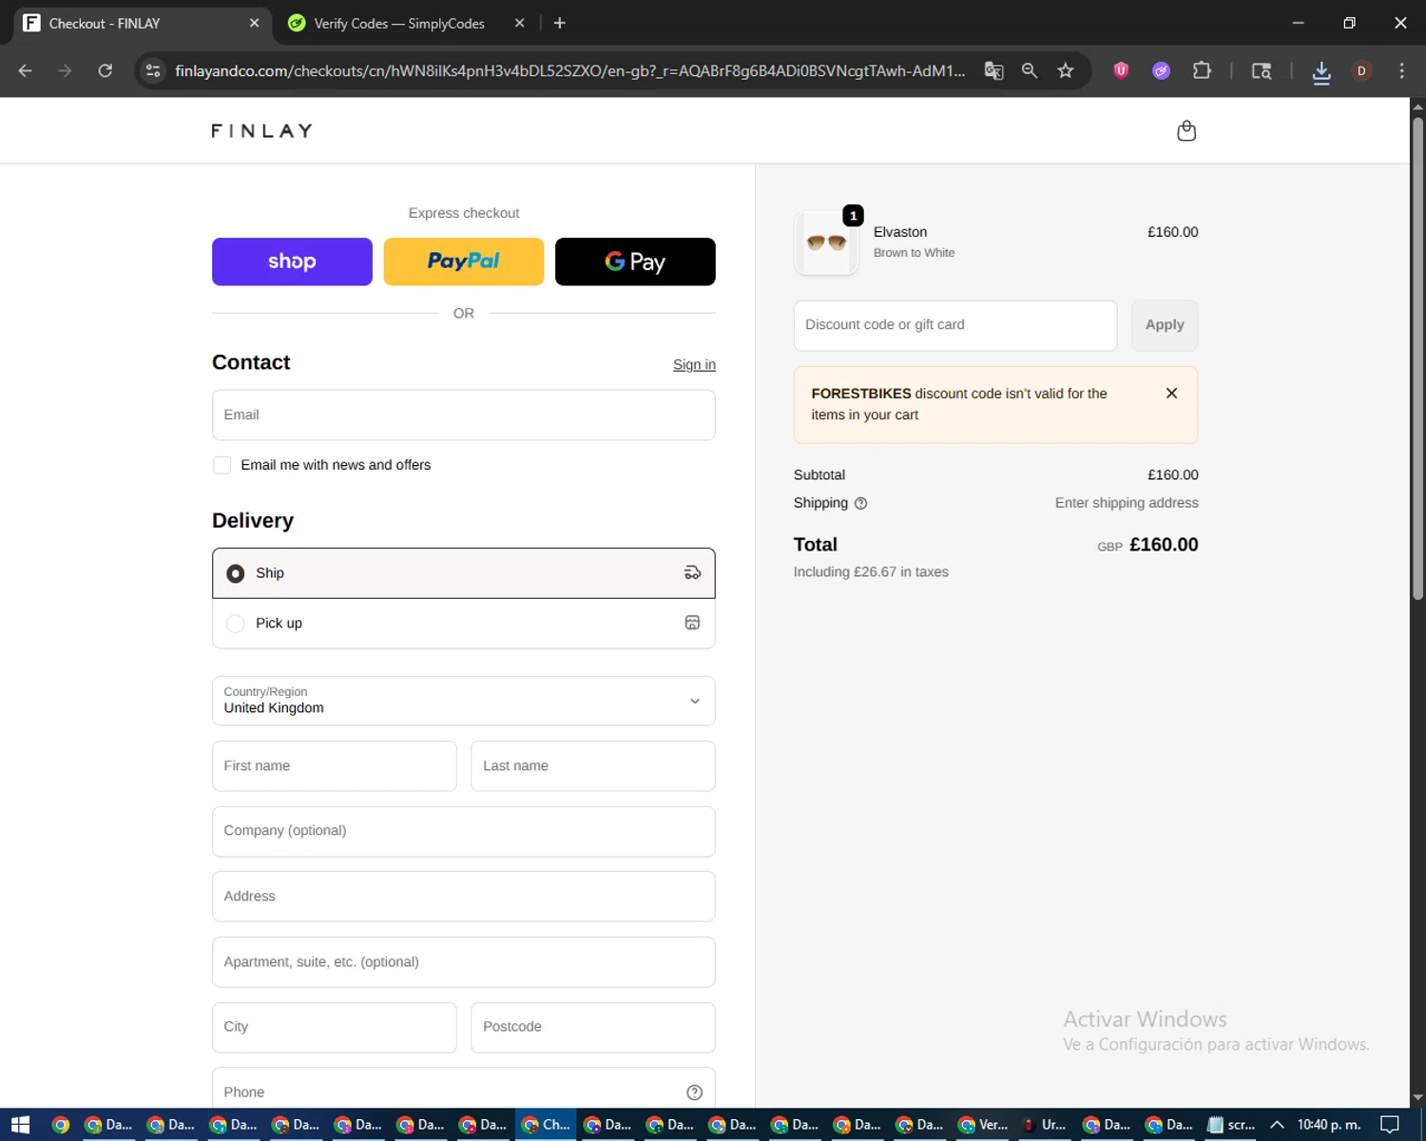Close the Verify Codes tab

tap(519, 23)
